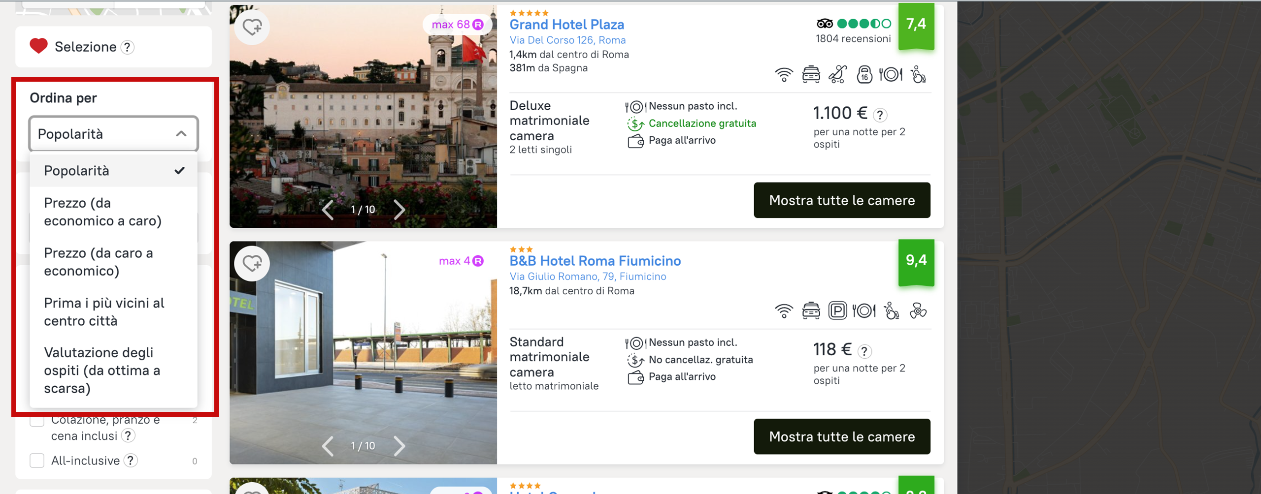
Task: Click wifi amenity icon for Grand Hotel Plaza
Action: click(784, 75)
